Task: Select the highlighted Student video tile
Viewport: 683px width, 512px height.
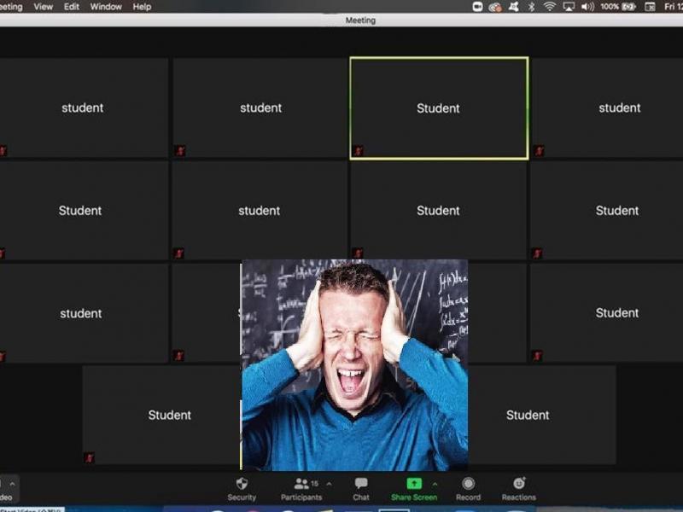Action: (x=438, y=108)
